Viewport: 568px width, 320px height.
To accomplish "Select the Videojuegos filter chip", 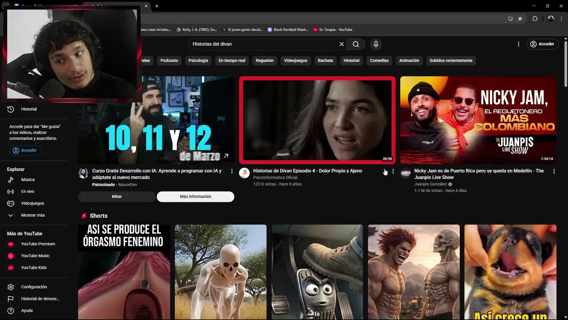I will (296, 60).
